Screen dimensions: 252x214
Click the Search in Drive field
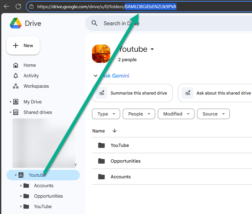pyautogui.click(x=169, y=23)
